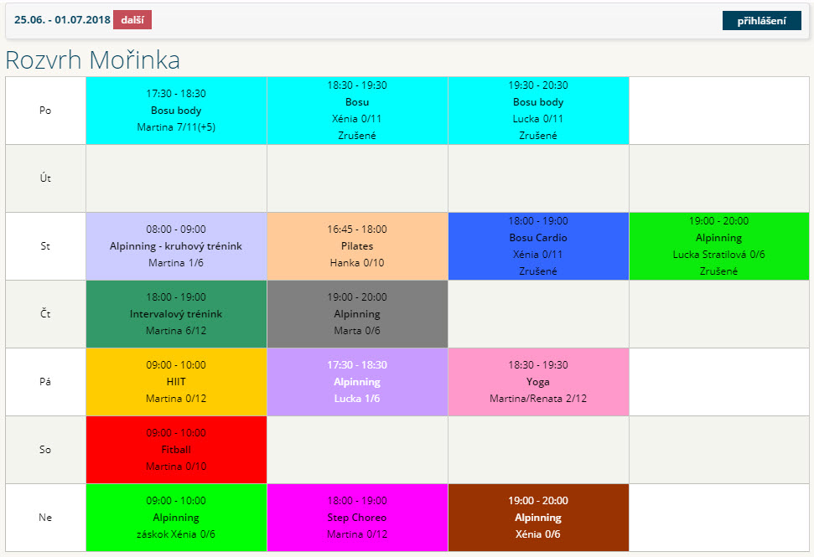The width and height of the screenshot is (814, 557).
Task: Select Sunday 09:00 Alpinning záskok Xénia
Action: pos(176,518)
